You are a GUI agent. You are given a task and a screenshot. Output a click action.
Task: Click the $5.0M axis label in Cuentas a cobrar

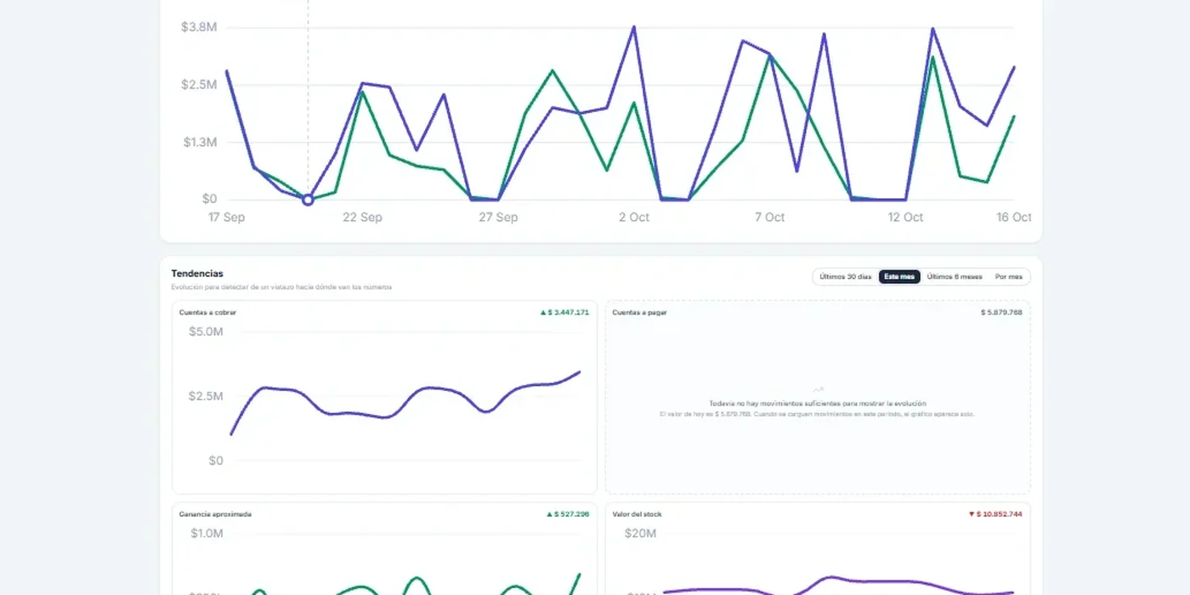(x=206, y=331)
